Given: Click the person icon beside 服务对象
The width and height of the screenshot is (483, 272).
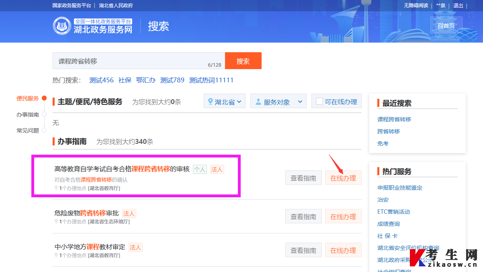Looking at the screenshot, I should (258, 102).
